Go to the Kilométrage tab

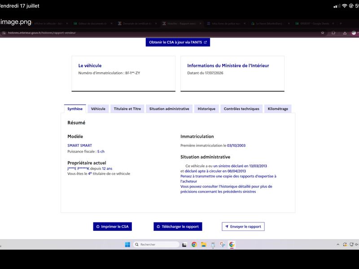click(278, 109)
